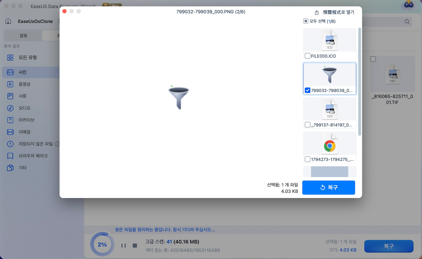Click the search magnifier icon
The height and width of the screenshot is (259, 422).
point(407,22)
